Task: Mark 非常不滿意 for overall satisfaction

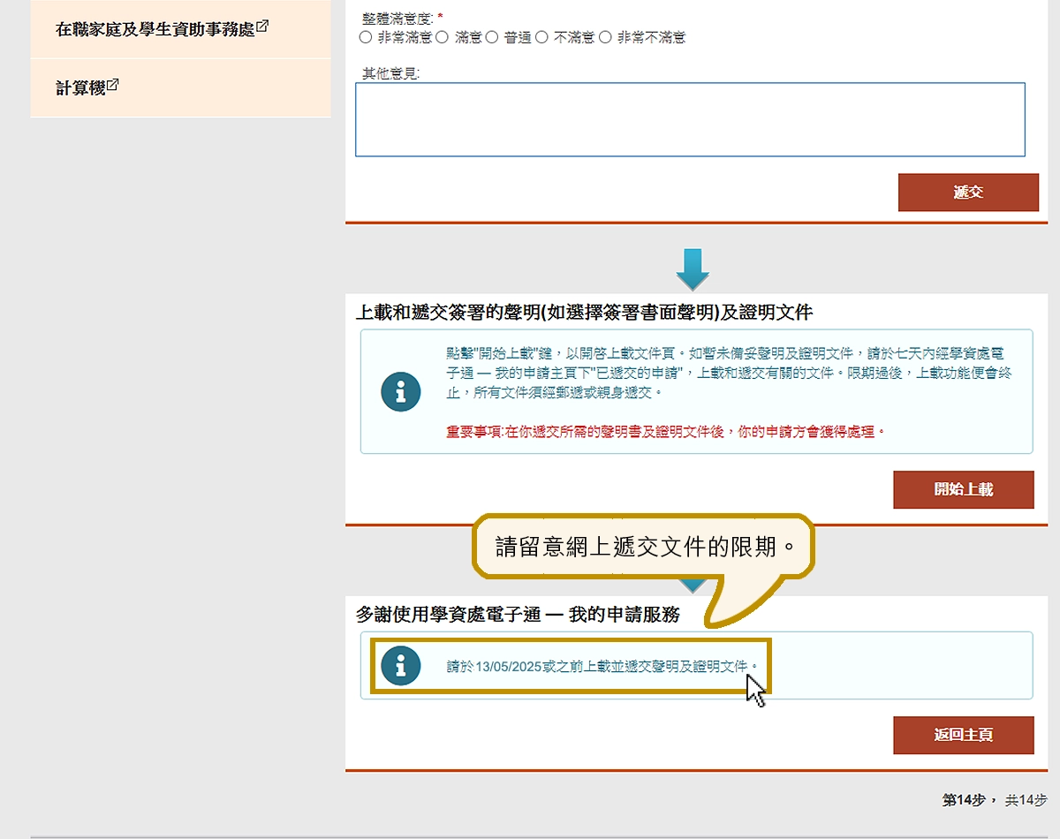Action: [x=605, y=38]
